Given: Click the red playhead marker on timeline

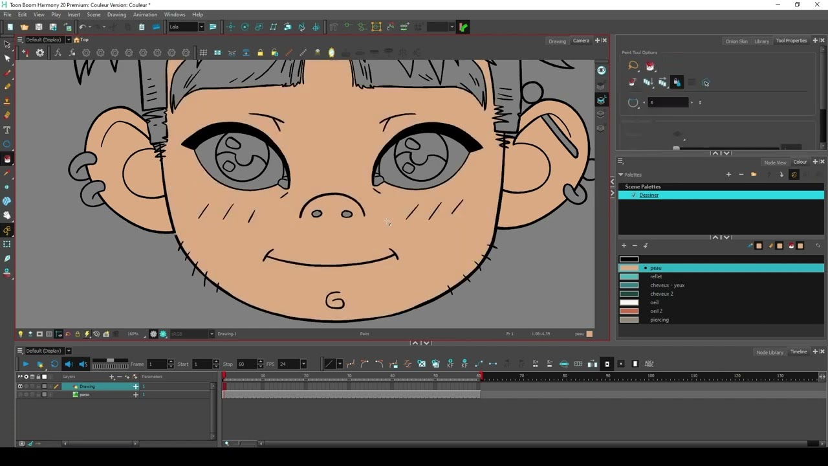Looking at the screenshot, I should pyautogui.click(x=224, y=376).
